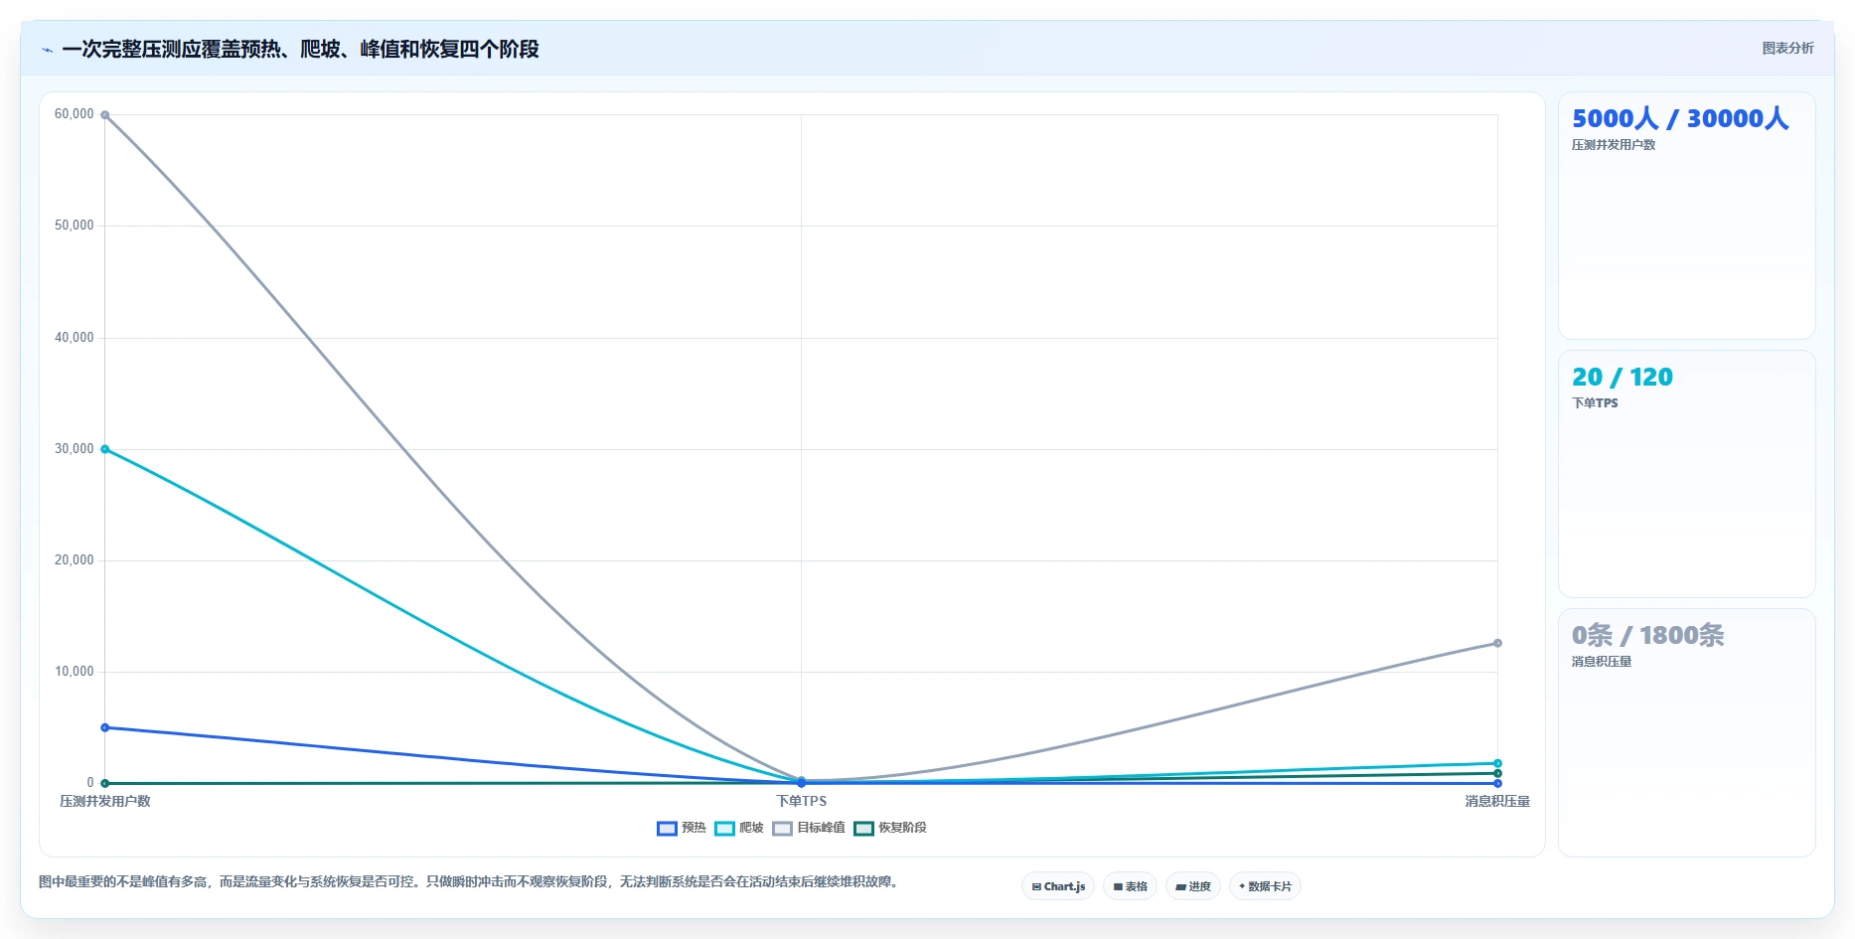The height and width of the screenshot is (939, 1855).
Task: Toggle the 目标峰值 legend swatch
Action: coord(782,828)
